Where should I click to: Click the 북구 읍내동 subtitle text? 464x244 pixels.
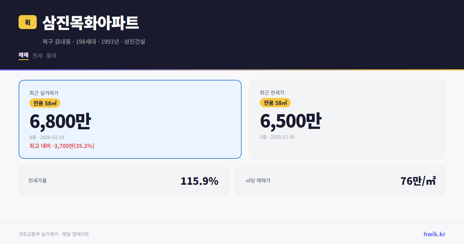coord(94,41)
